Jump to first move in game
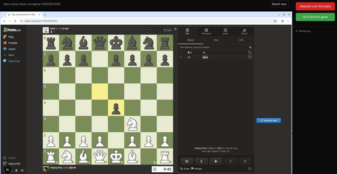337x174 pixels. click(x=187, y=161)
